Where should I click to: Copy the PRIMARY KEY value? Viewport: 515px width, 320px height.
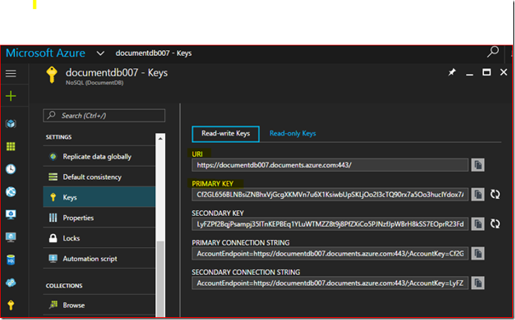(478, 194)
